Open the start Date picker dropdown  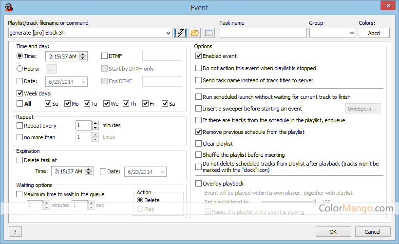[x=84, y=82]
